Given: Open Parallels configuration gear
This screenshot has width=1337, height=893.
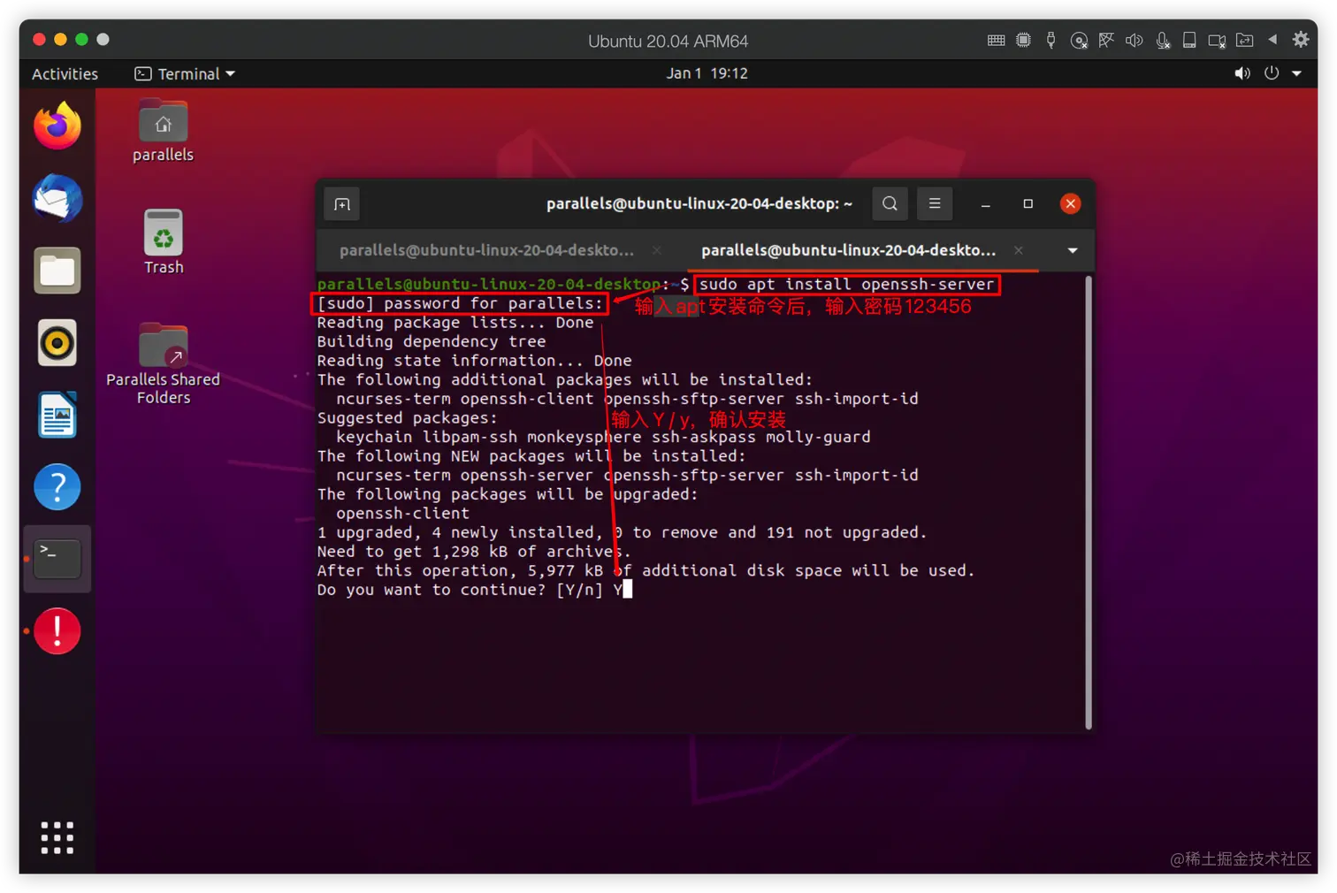Looking at the screenshot, I should coord(1301,40).
